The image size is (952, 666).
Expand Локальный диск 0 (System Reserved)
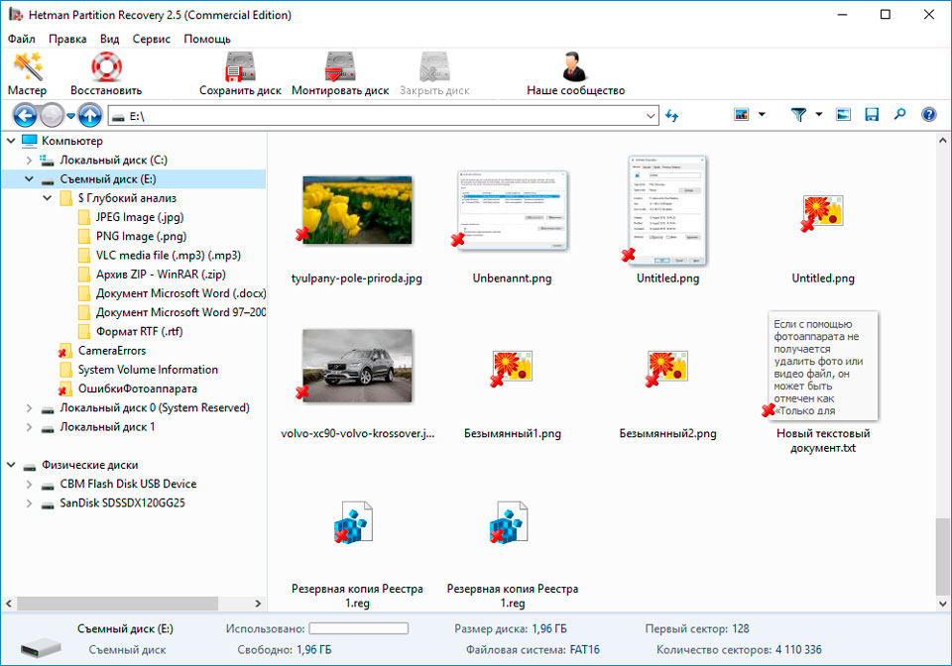29,408
